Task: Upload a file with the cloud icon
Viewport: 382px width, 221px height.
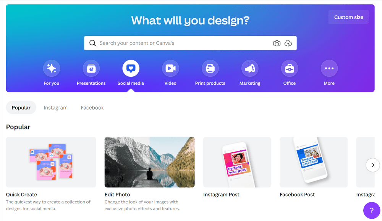Action: [288, 44]
